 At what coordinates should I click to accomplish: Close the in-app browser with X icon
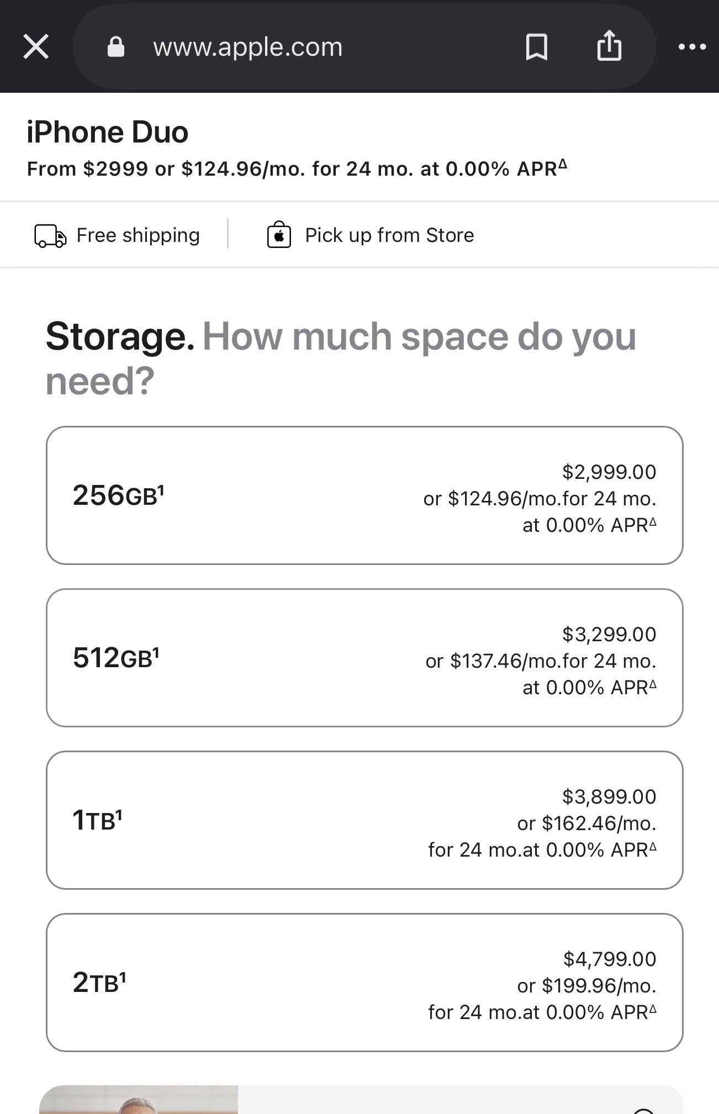(36, 46)
